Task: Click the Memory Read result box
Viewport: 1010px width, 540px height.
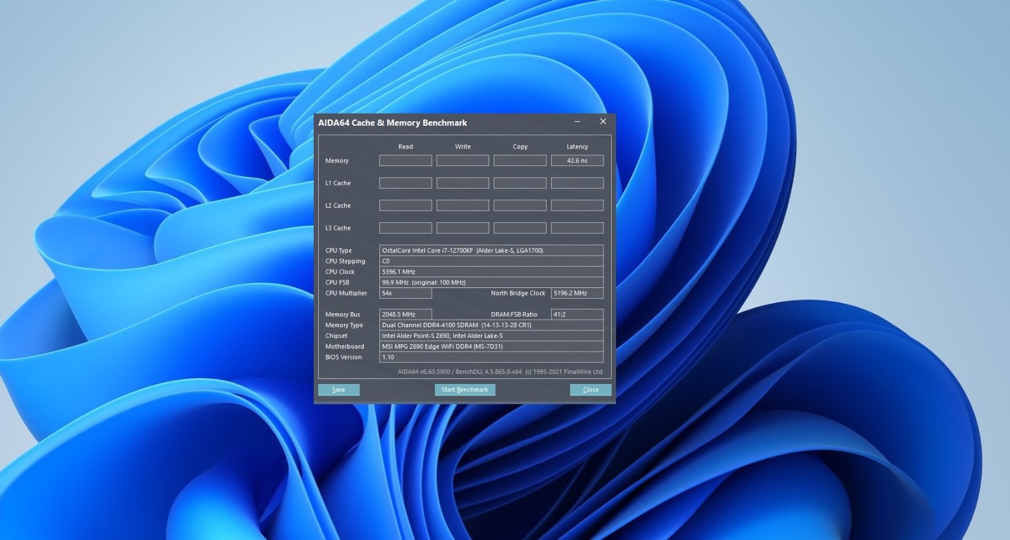Action: tap(405, 160)
